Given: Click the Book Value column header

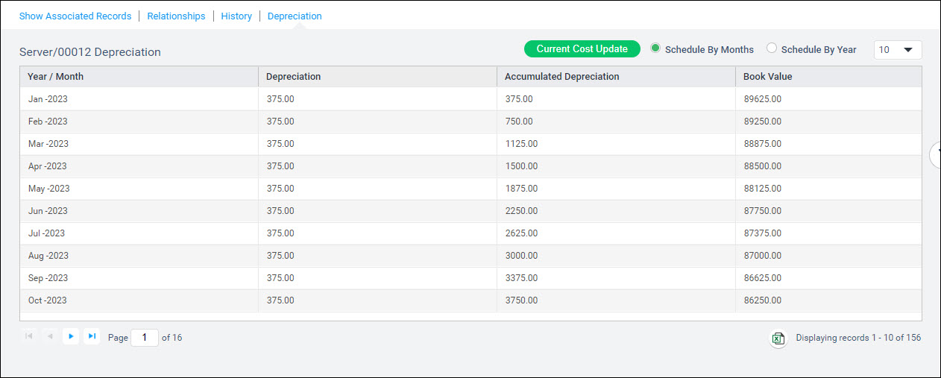Looking at the screenshot, I should (x=767, y=77).
